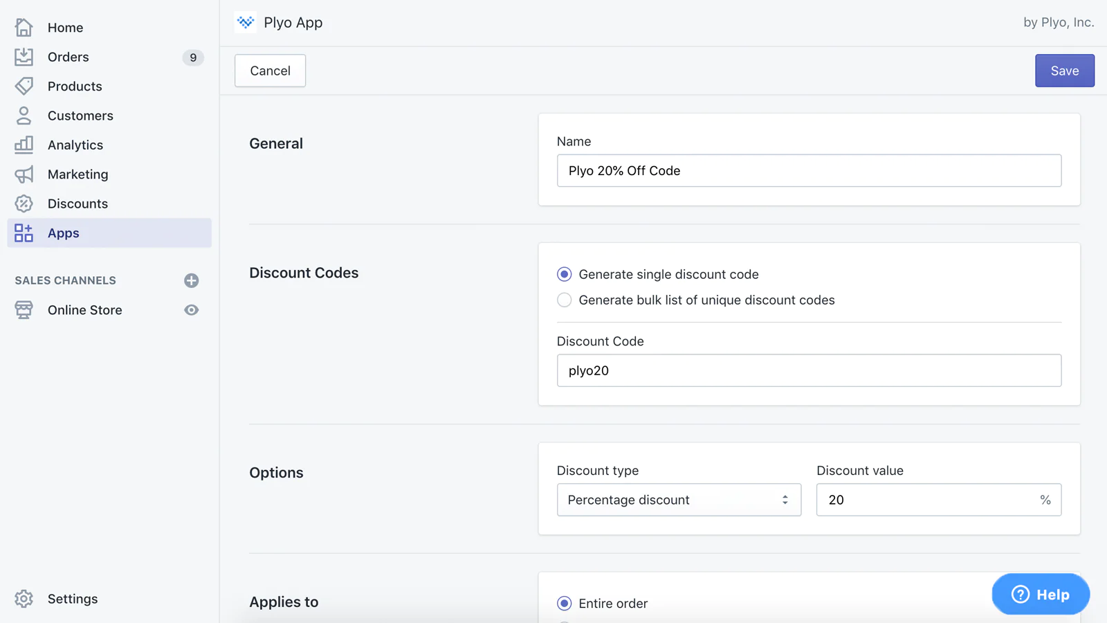Open Online Store sales channel
This screenshot has width=1107, height=623.
tap(84, 310)
